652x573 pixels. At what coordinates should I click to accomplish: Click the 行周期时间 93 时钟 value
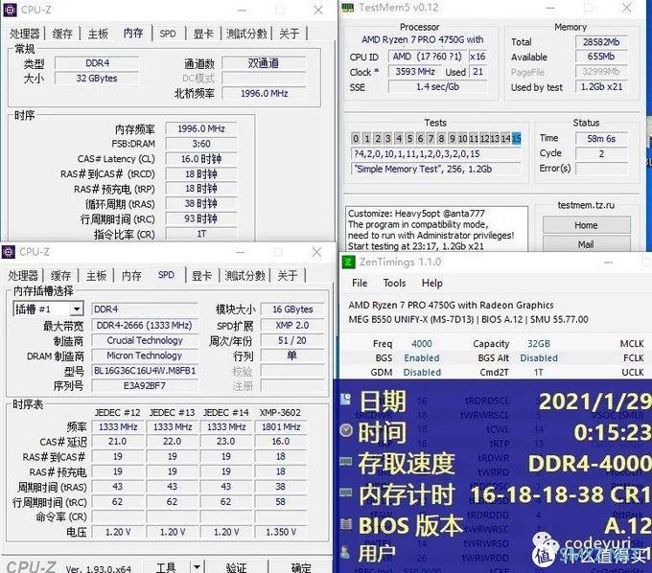(201, 218)
